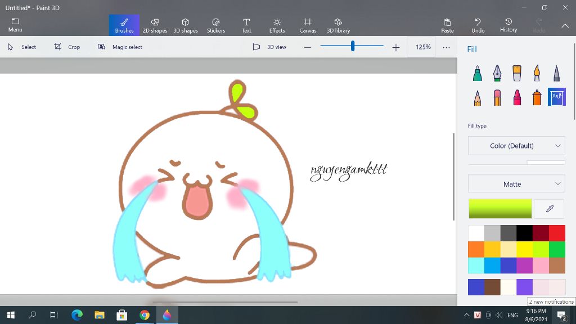576x324 pixels.
Task: Choose the pink color swatch
Action: (x=541, y=265)
